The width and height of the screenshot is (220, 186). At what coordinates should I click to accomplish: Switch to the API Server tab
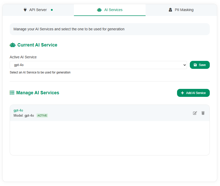(38, 10)
